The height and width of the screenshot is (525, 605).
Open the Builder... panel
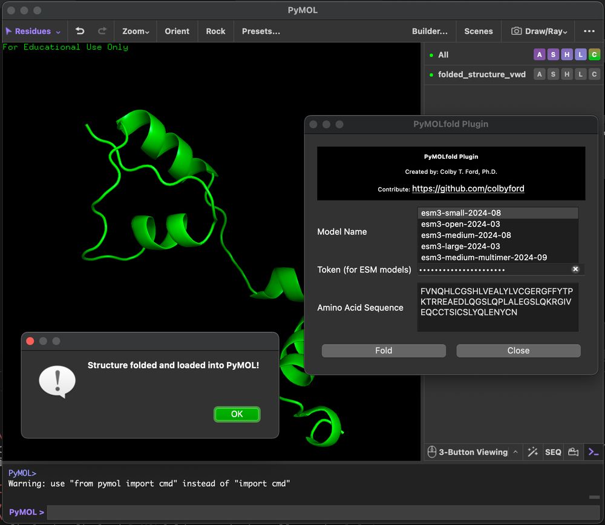point(430,31)
